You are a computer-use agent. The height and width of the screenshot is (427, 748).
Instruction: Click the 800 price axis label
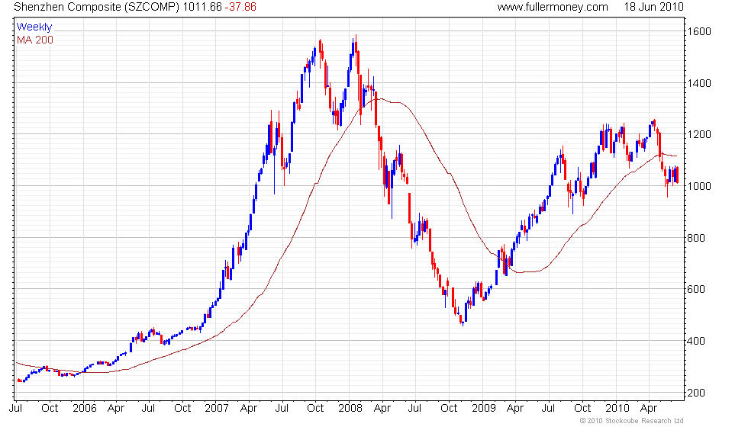(x=696, y=238)
